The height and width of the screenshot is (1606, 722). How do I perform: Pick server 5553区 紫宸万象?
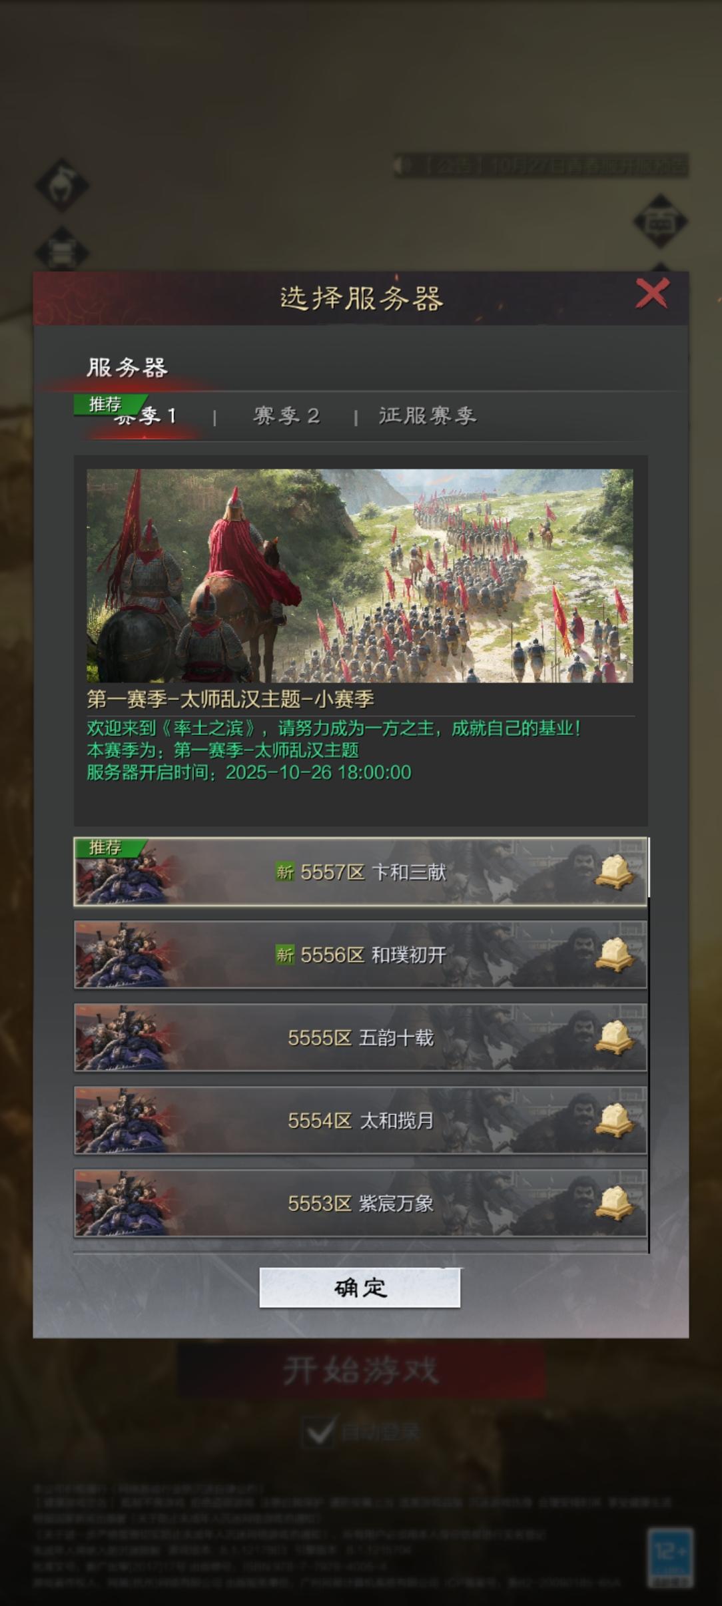(360, 1203)
